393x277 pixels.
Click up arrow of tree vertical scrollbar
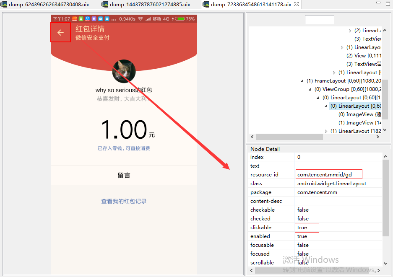[385, 30]
